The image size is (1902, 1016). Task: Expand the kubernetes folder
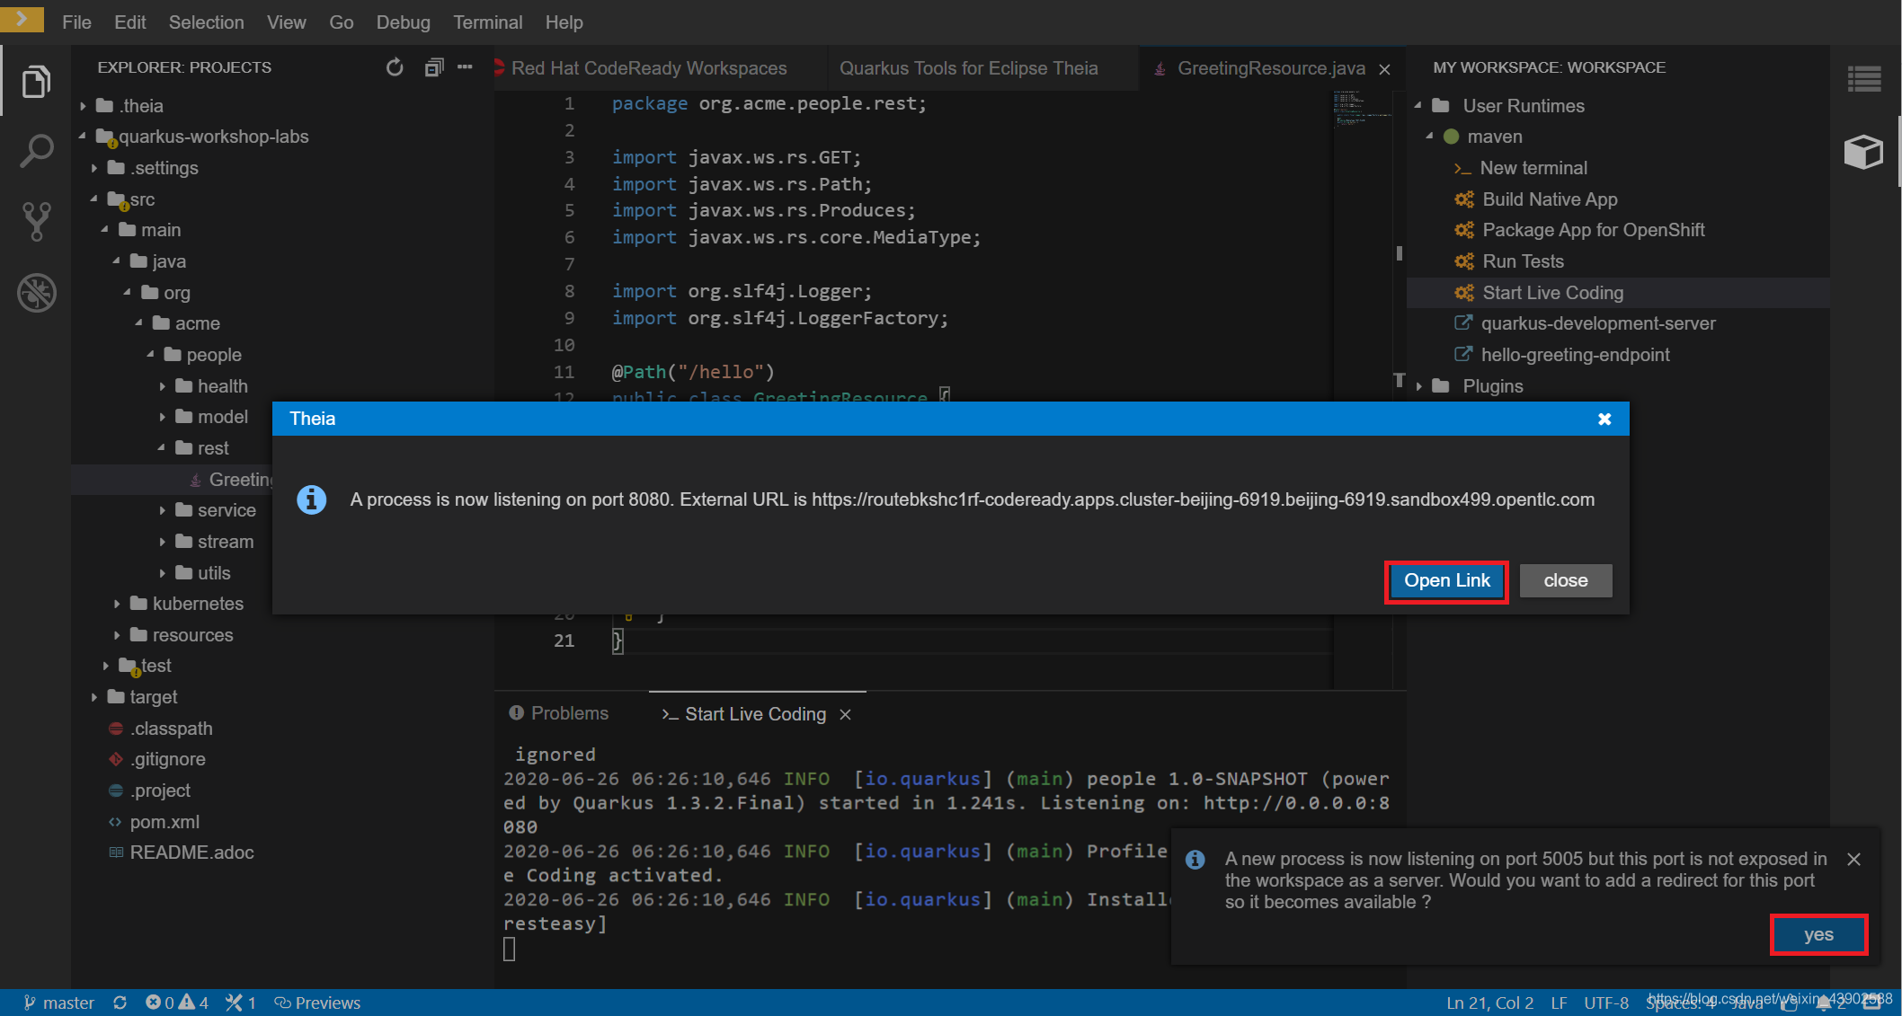pyautogui.click(x=117, y=604)
